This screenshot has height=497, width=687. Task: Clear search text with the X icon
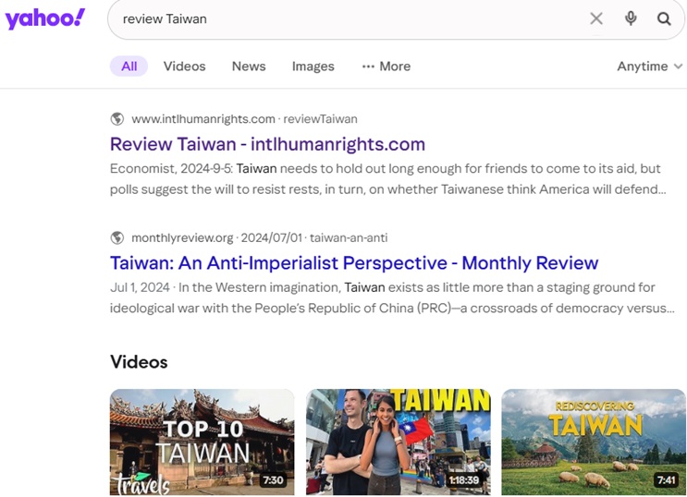[x=596, y=18]
